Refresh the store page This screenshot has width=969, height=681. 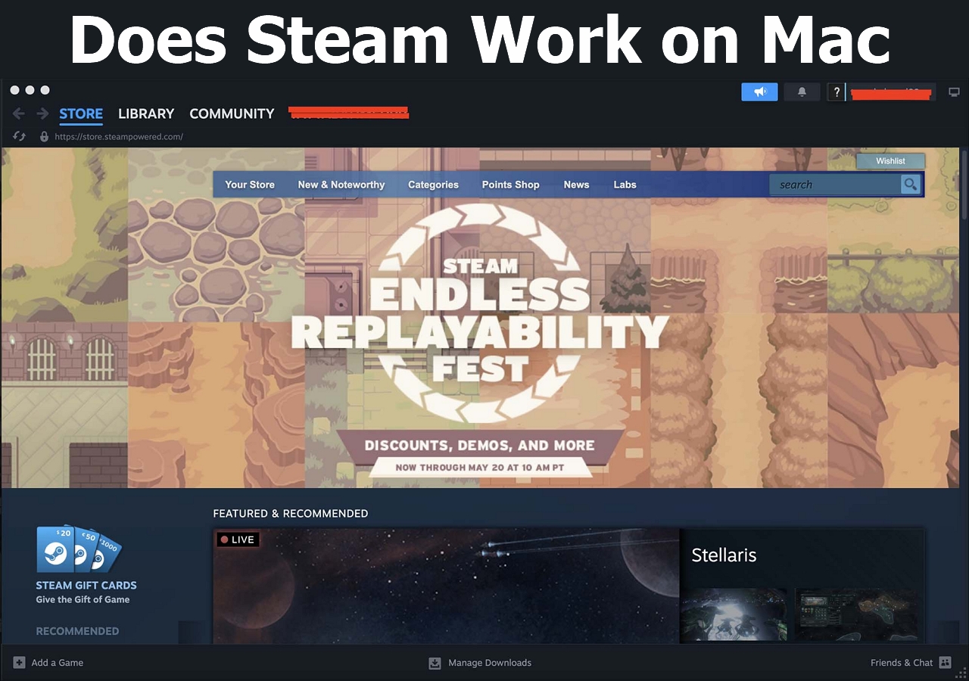pos(19,136)
